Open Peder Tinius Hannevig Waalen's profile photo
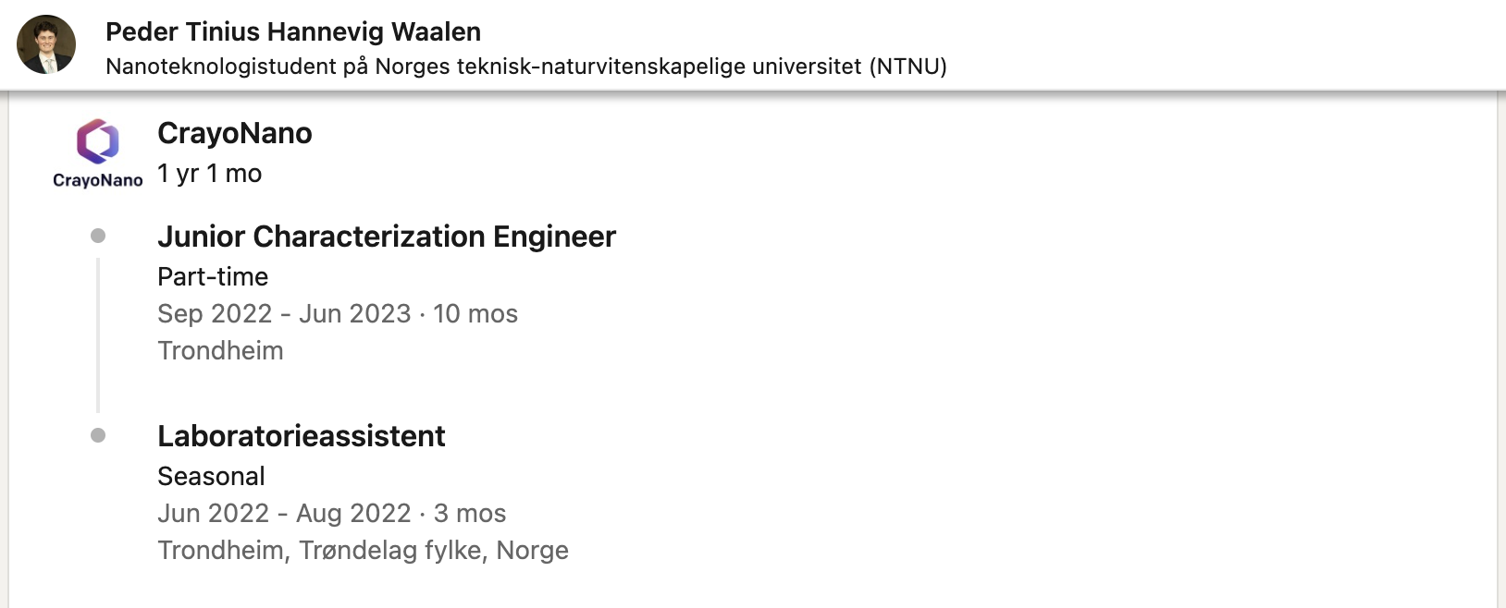This screenshot has height=608, width=1506. [46, 44]
